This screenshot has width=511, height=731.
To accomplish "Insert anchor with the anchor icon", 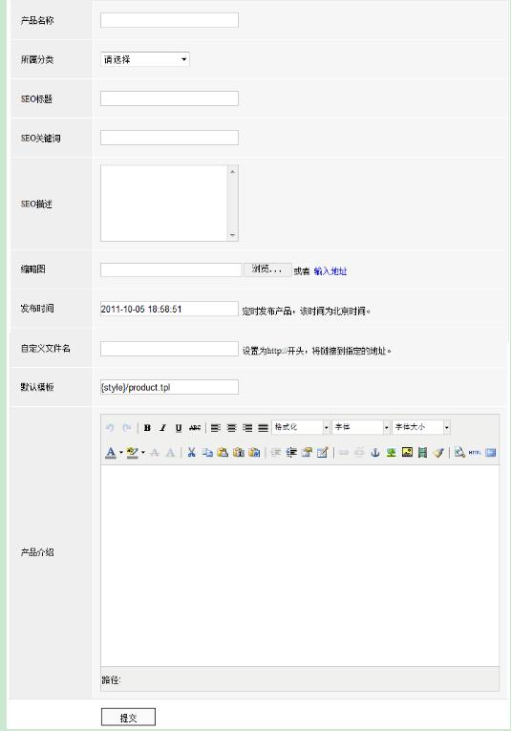I will coord(375,452).
